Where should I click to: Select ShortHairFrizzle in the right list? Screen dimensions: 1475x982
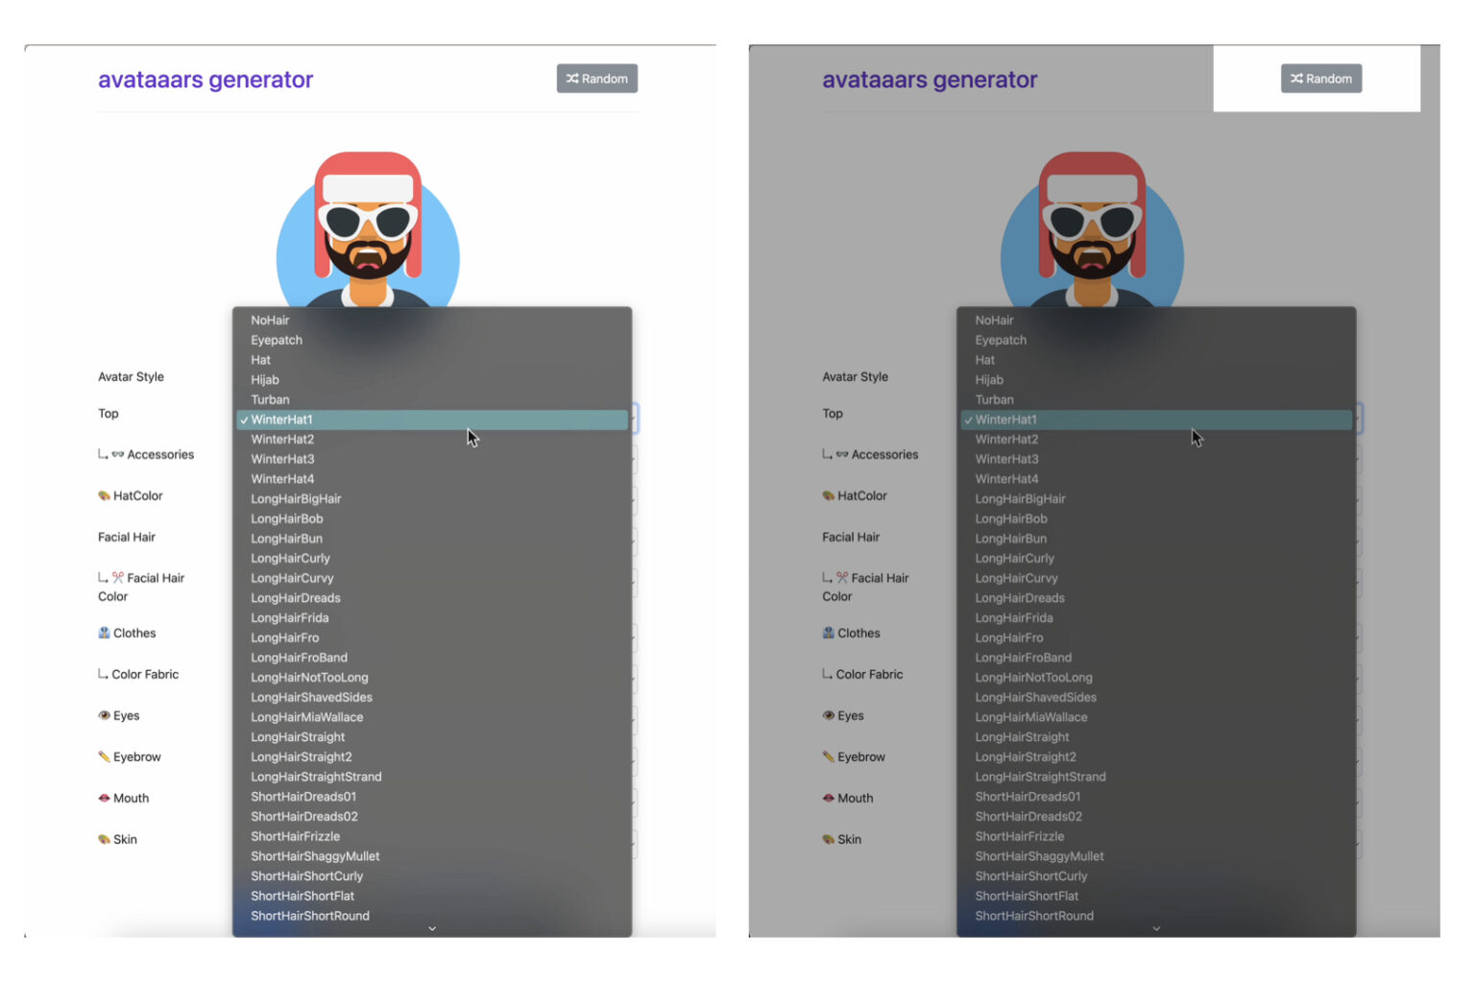pyautogui.click(x=1020, y=837)
